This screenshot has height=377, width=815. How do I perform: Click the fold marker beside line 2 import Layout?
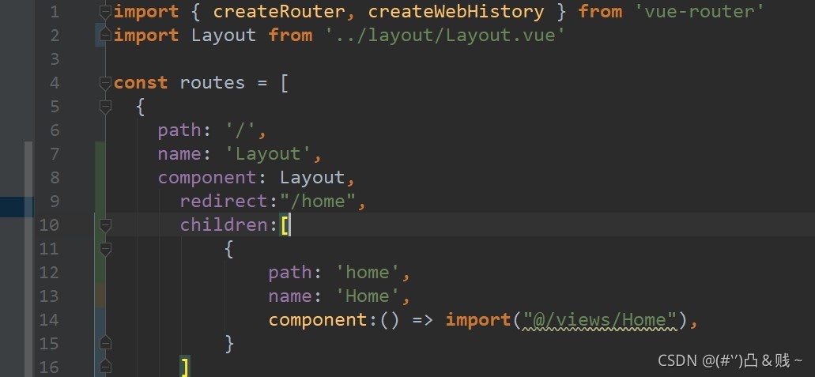105,36
